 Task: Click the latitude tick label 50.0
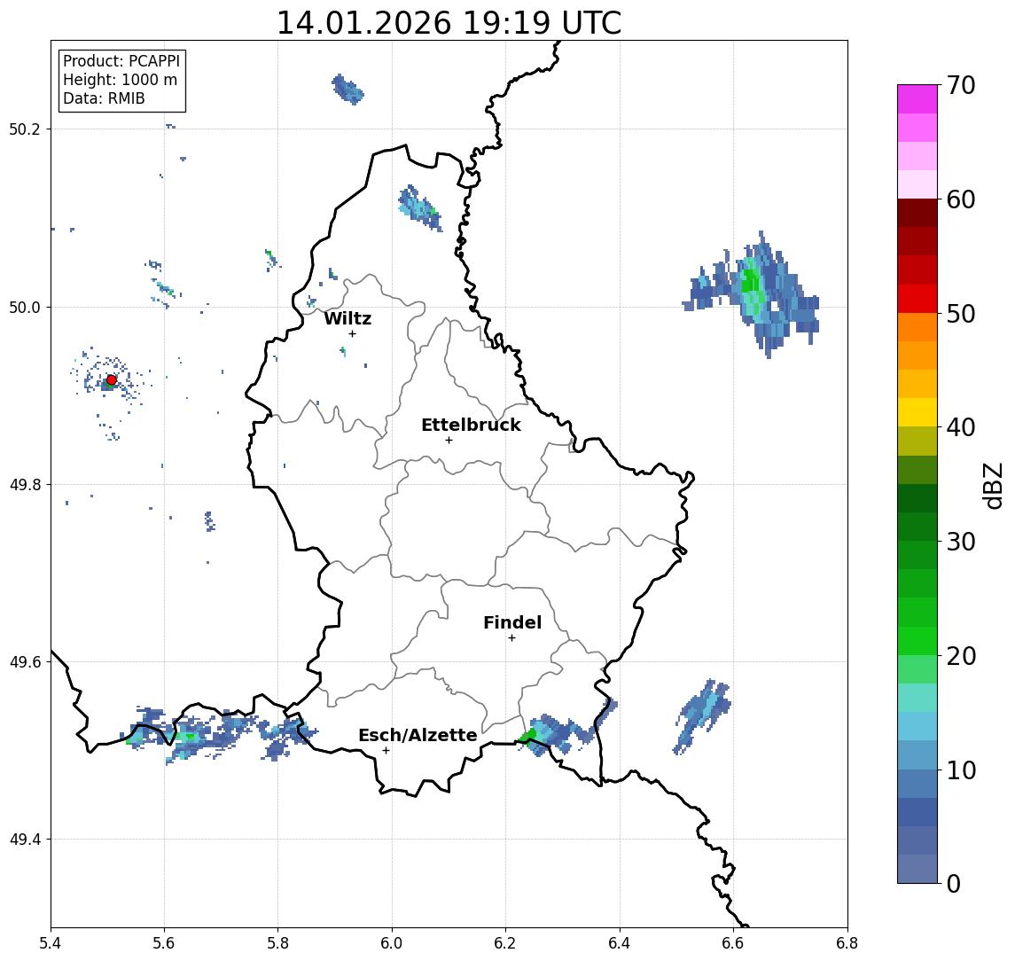tap(24, 307)
